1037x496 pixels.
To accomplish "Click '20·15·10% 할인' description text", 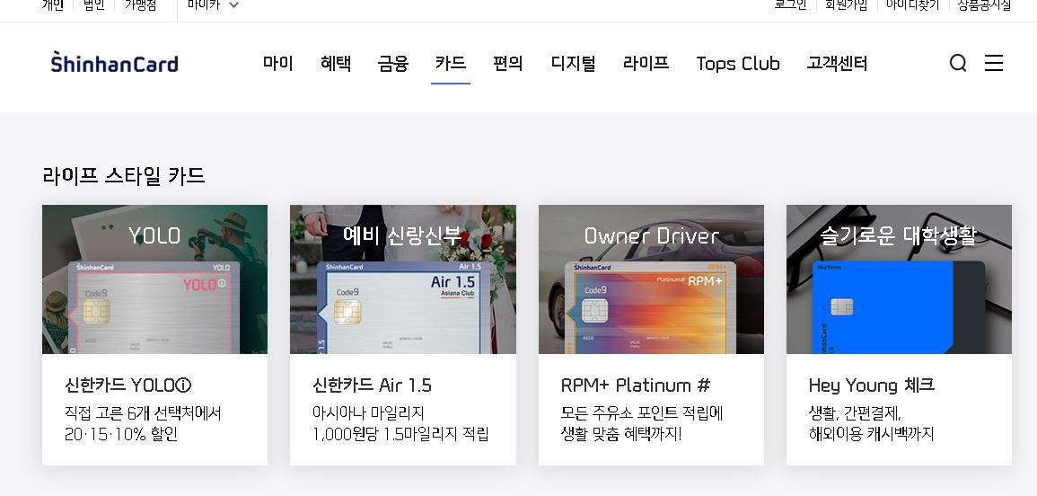I will [x=121, y=434].
